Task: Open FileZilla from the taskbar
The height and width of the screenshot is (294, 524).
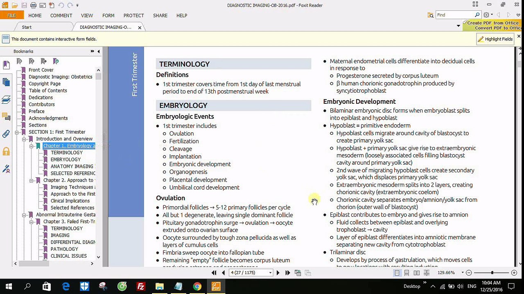Action: (141, 286)
